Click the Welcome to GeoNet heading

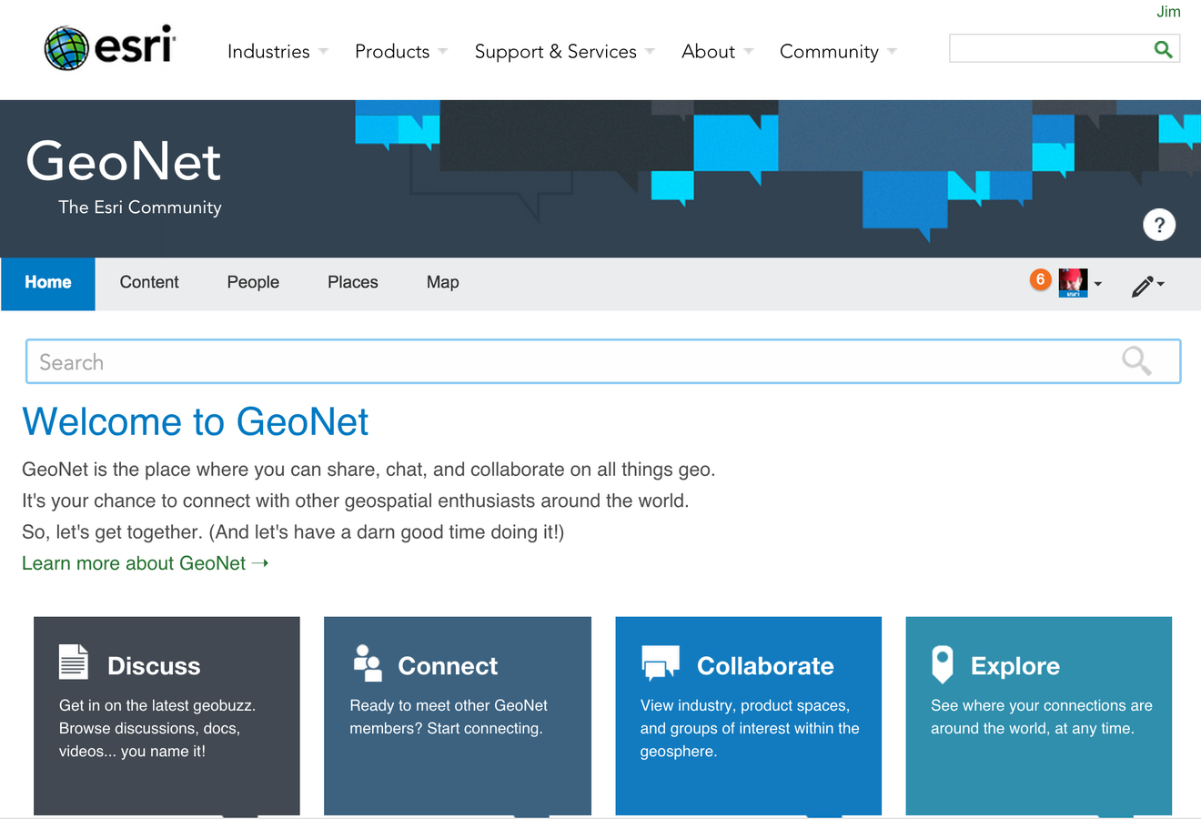[x=195, y=421]
